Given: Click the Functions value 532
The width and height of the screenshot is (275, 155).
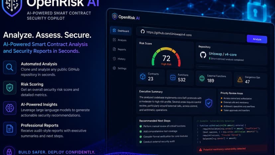Looking at the screenshot, I should pos(182,80).
